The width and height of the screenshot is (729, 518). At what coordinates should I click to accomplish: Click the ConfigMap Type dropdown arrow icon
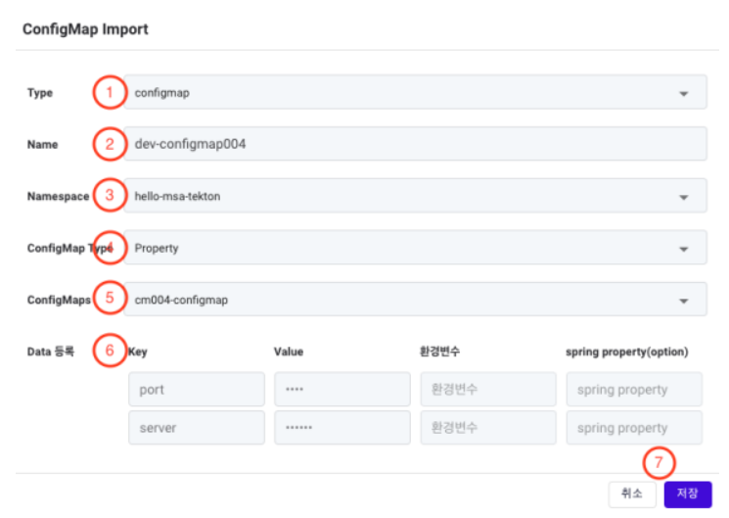point(683,249)
